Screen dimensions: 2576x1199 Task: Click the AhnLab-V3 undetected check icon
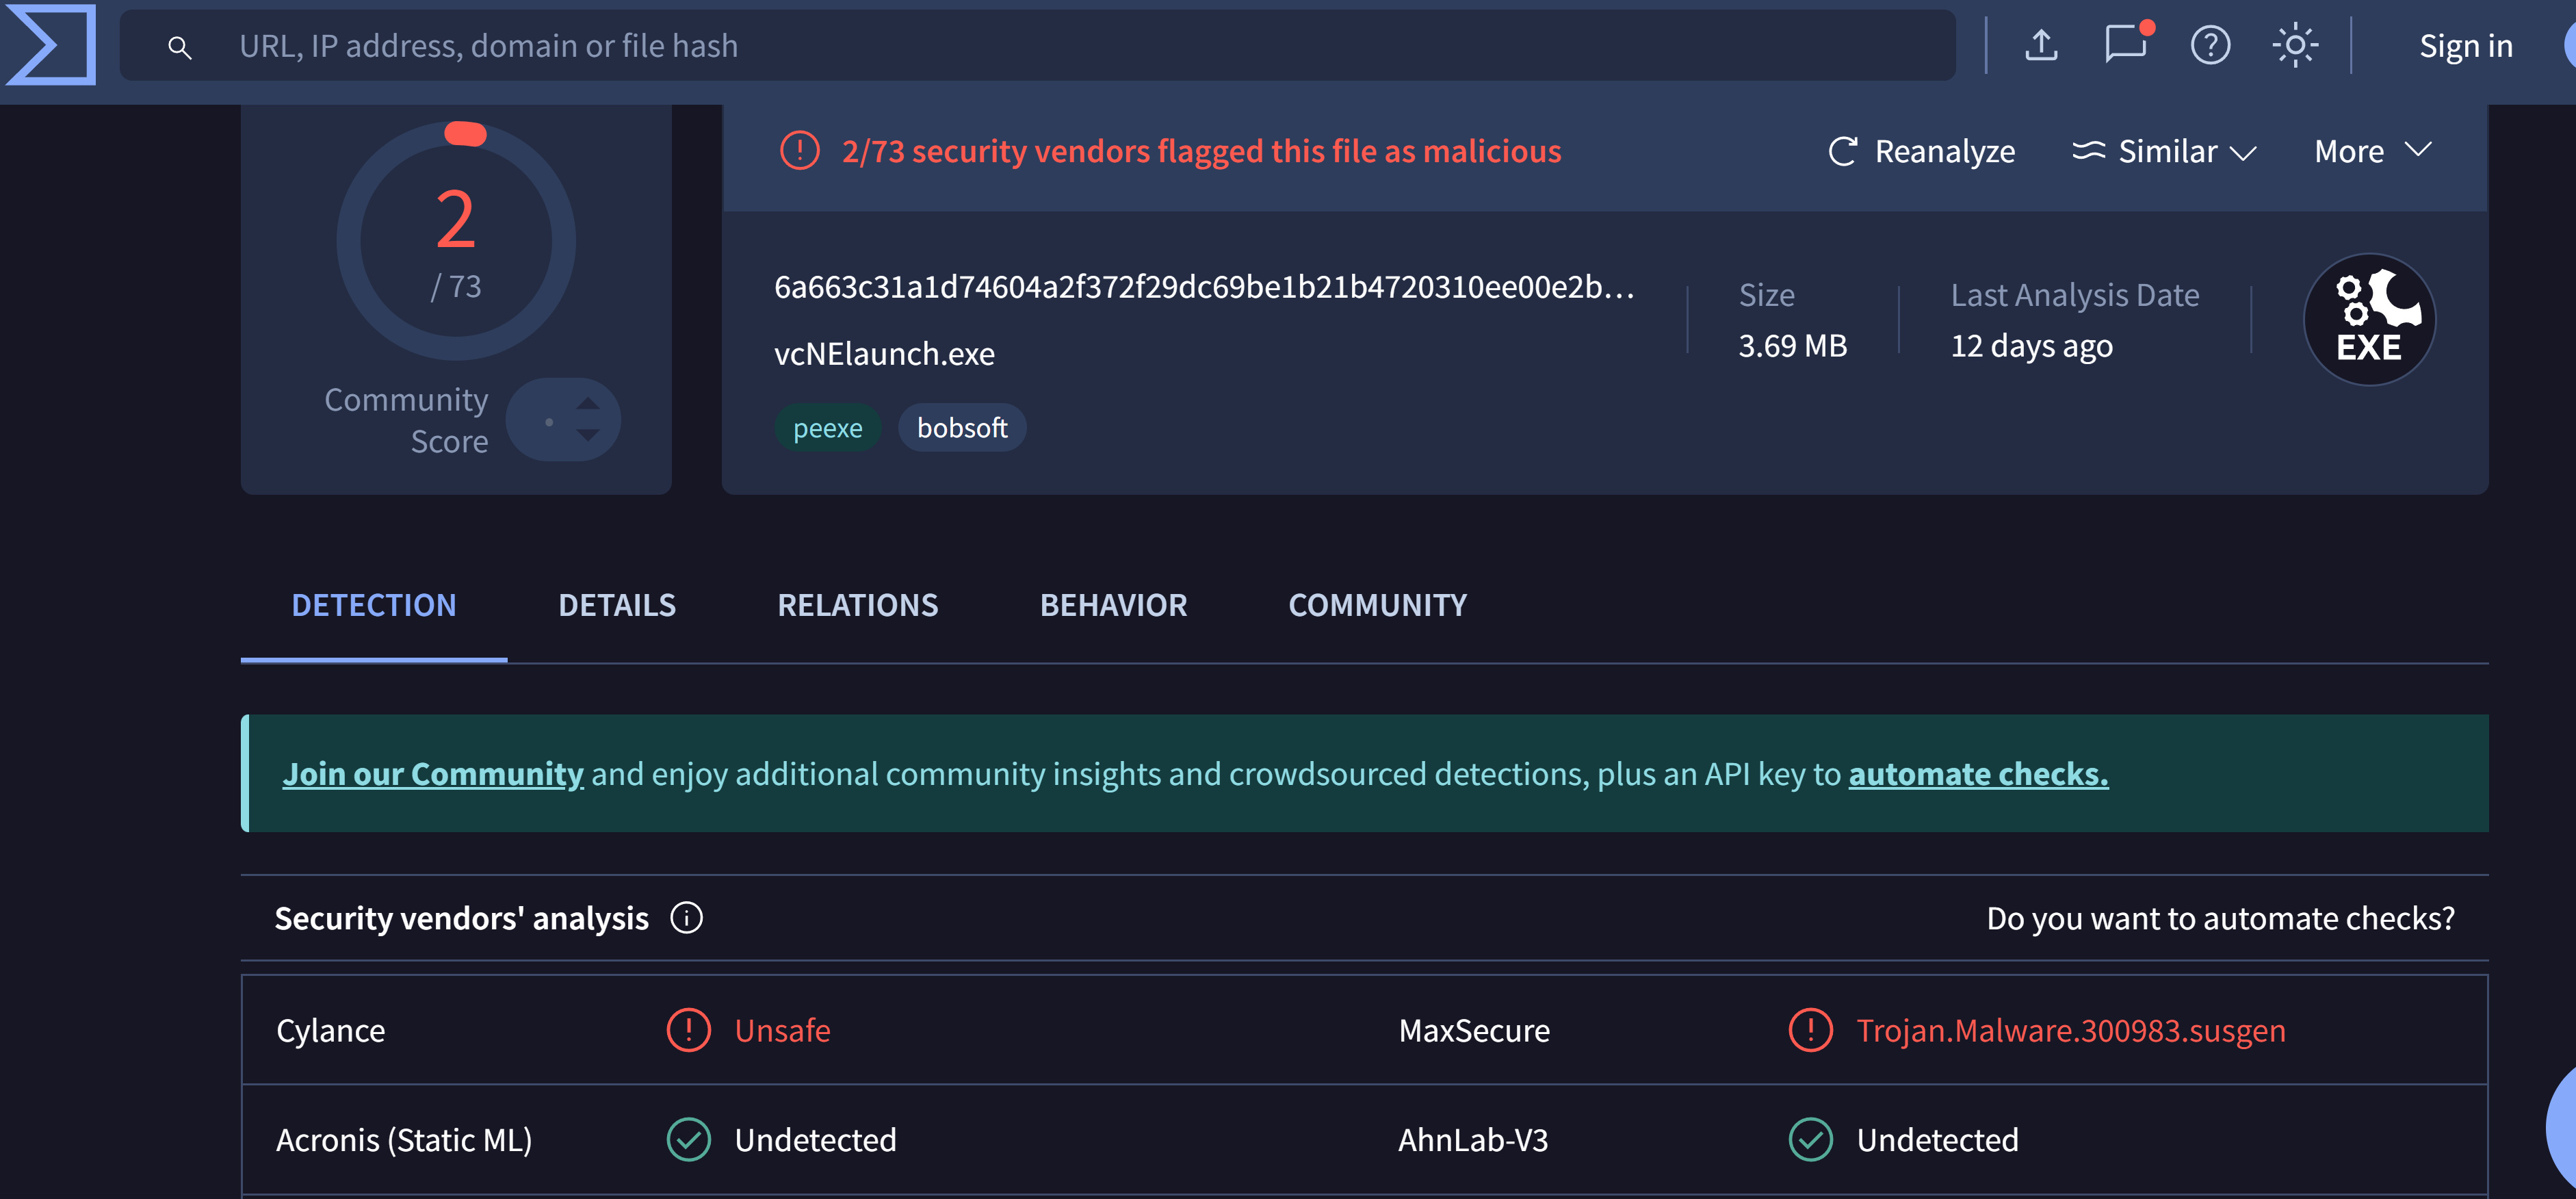coord(1810,1140)
